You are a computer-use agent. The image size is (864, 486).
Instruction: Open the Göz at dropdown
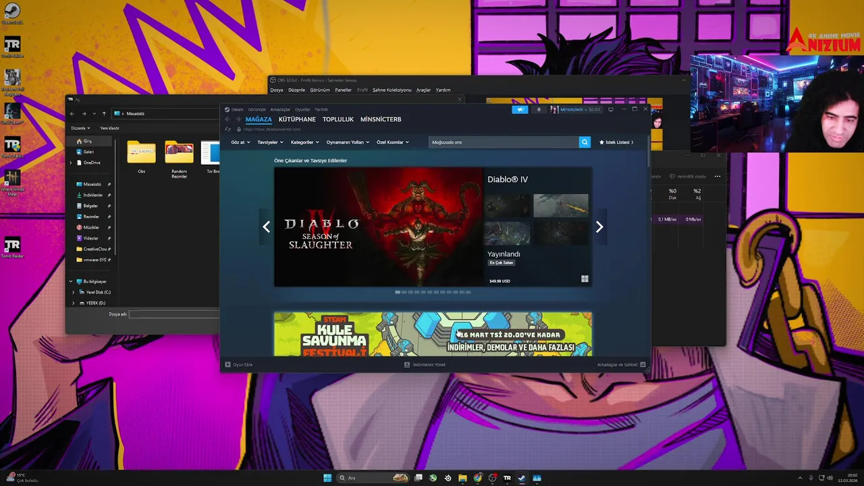pyautogui.click(x=240, y=142)
